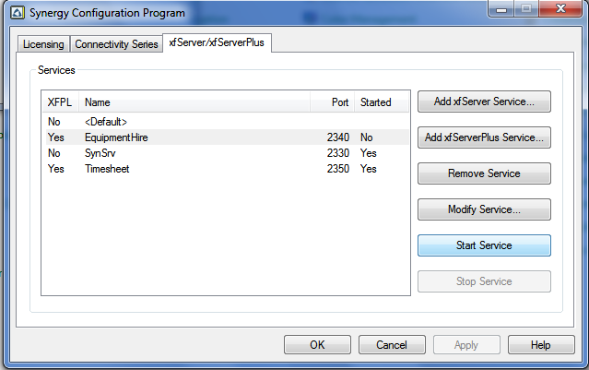589x370 pixels.
Task: Click port value 2340
Action: pyautogui.click(x=338, y=137)
